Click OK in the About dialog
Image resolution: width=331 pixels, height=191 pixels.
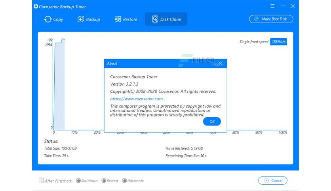click(212, 122)
